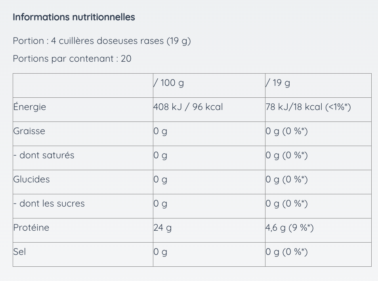This screenshot has height=281, width=378.
Task: Select the Sel row label
Action: coord(19,252)
